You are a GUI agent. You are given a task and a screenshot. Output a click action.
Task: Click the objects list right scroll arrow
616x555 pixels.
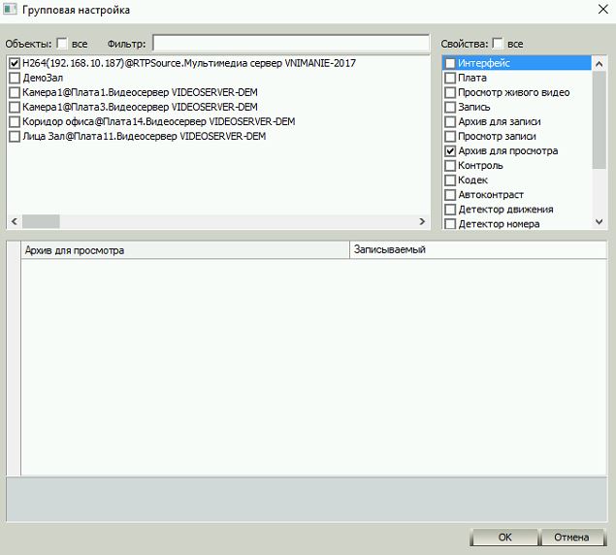click(422, 221)
